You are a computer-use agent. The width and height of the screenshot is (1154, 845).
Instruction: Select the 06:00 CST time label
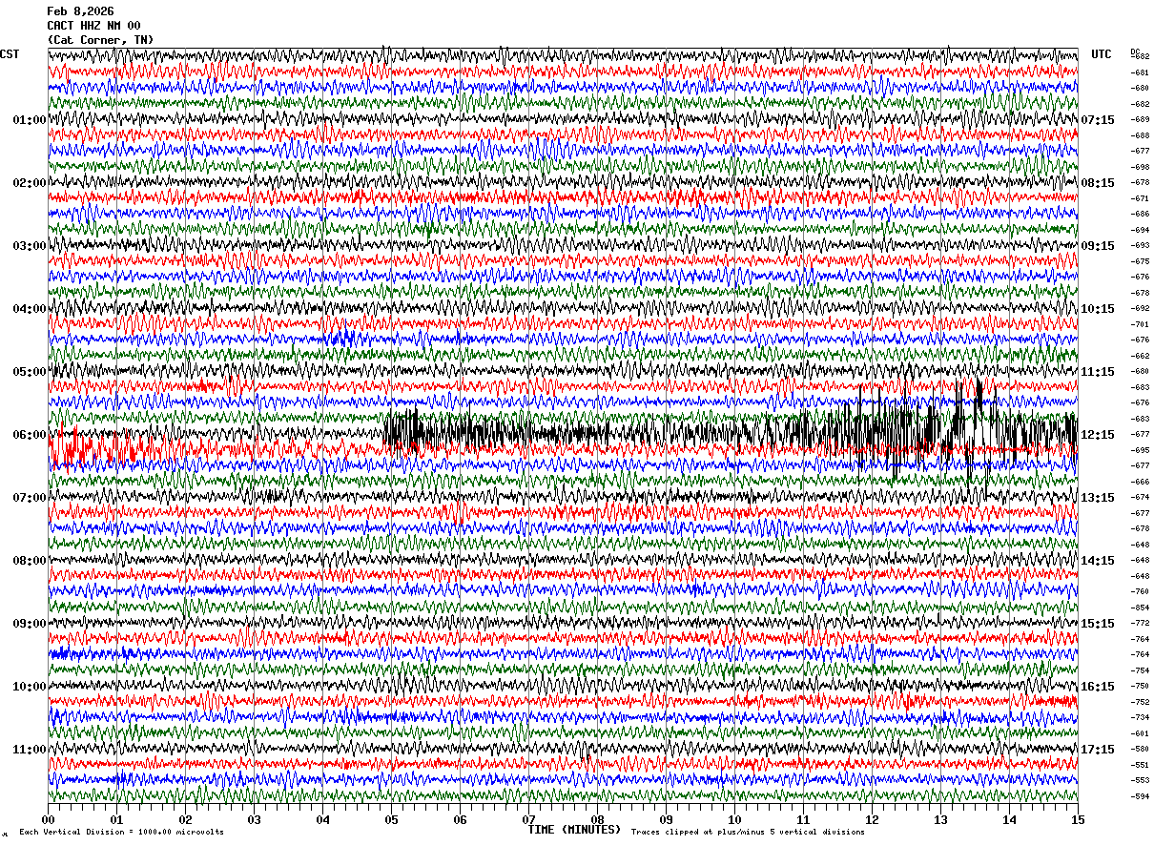pos(30,435)
